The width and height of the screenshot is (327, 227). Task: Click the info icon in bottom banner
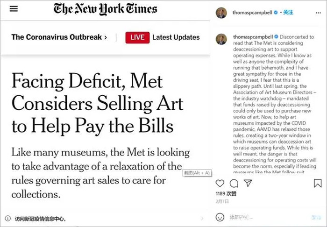7,218
